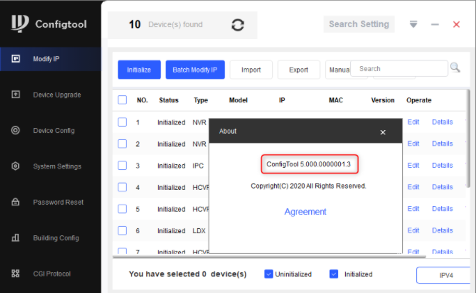Open the Device Config menu label
Image resolution: width=476 pixels, height=293 pixels.
(x=54, y=131)
